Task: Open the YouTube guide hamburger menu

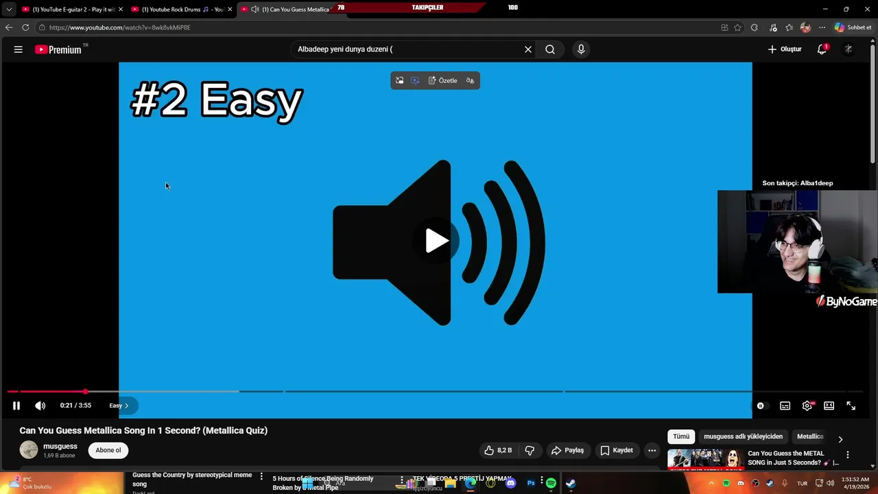Action: point(19,49)
